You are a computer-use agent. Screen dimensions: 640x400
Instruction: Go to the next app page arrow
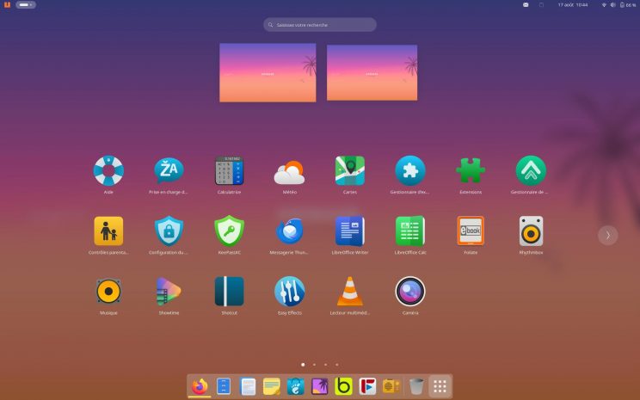[x=608, y=236]
